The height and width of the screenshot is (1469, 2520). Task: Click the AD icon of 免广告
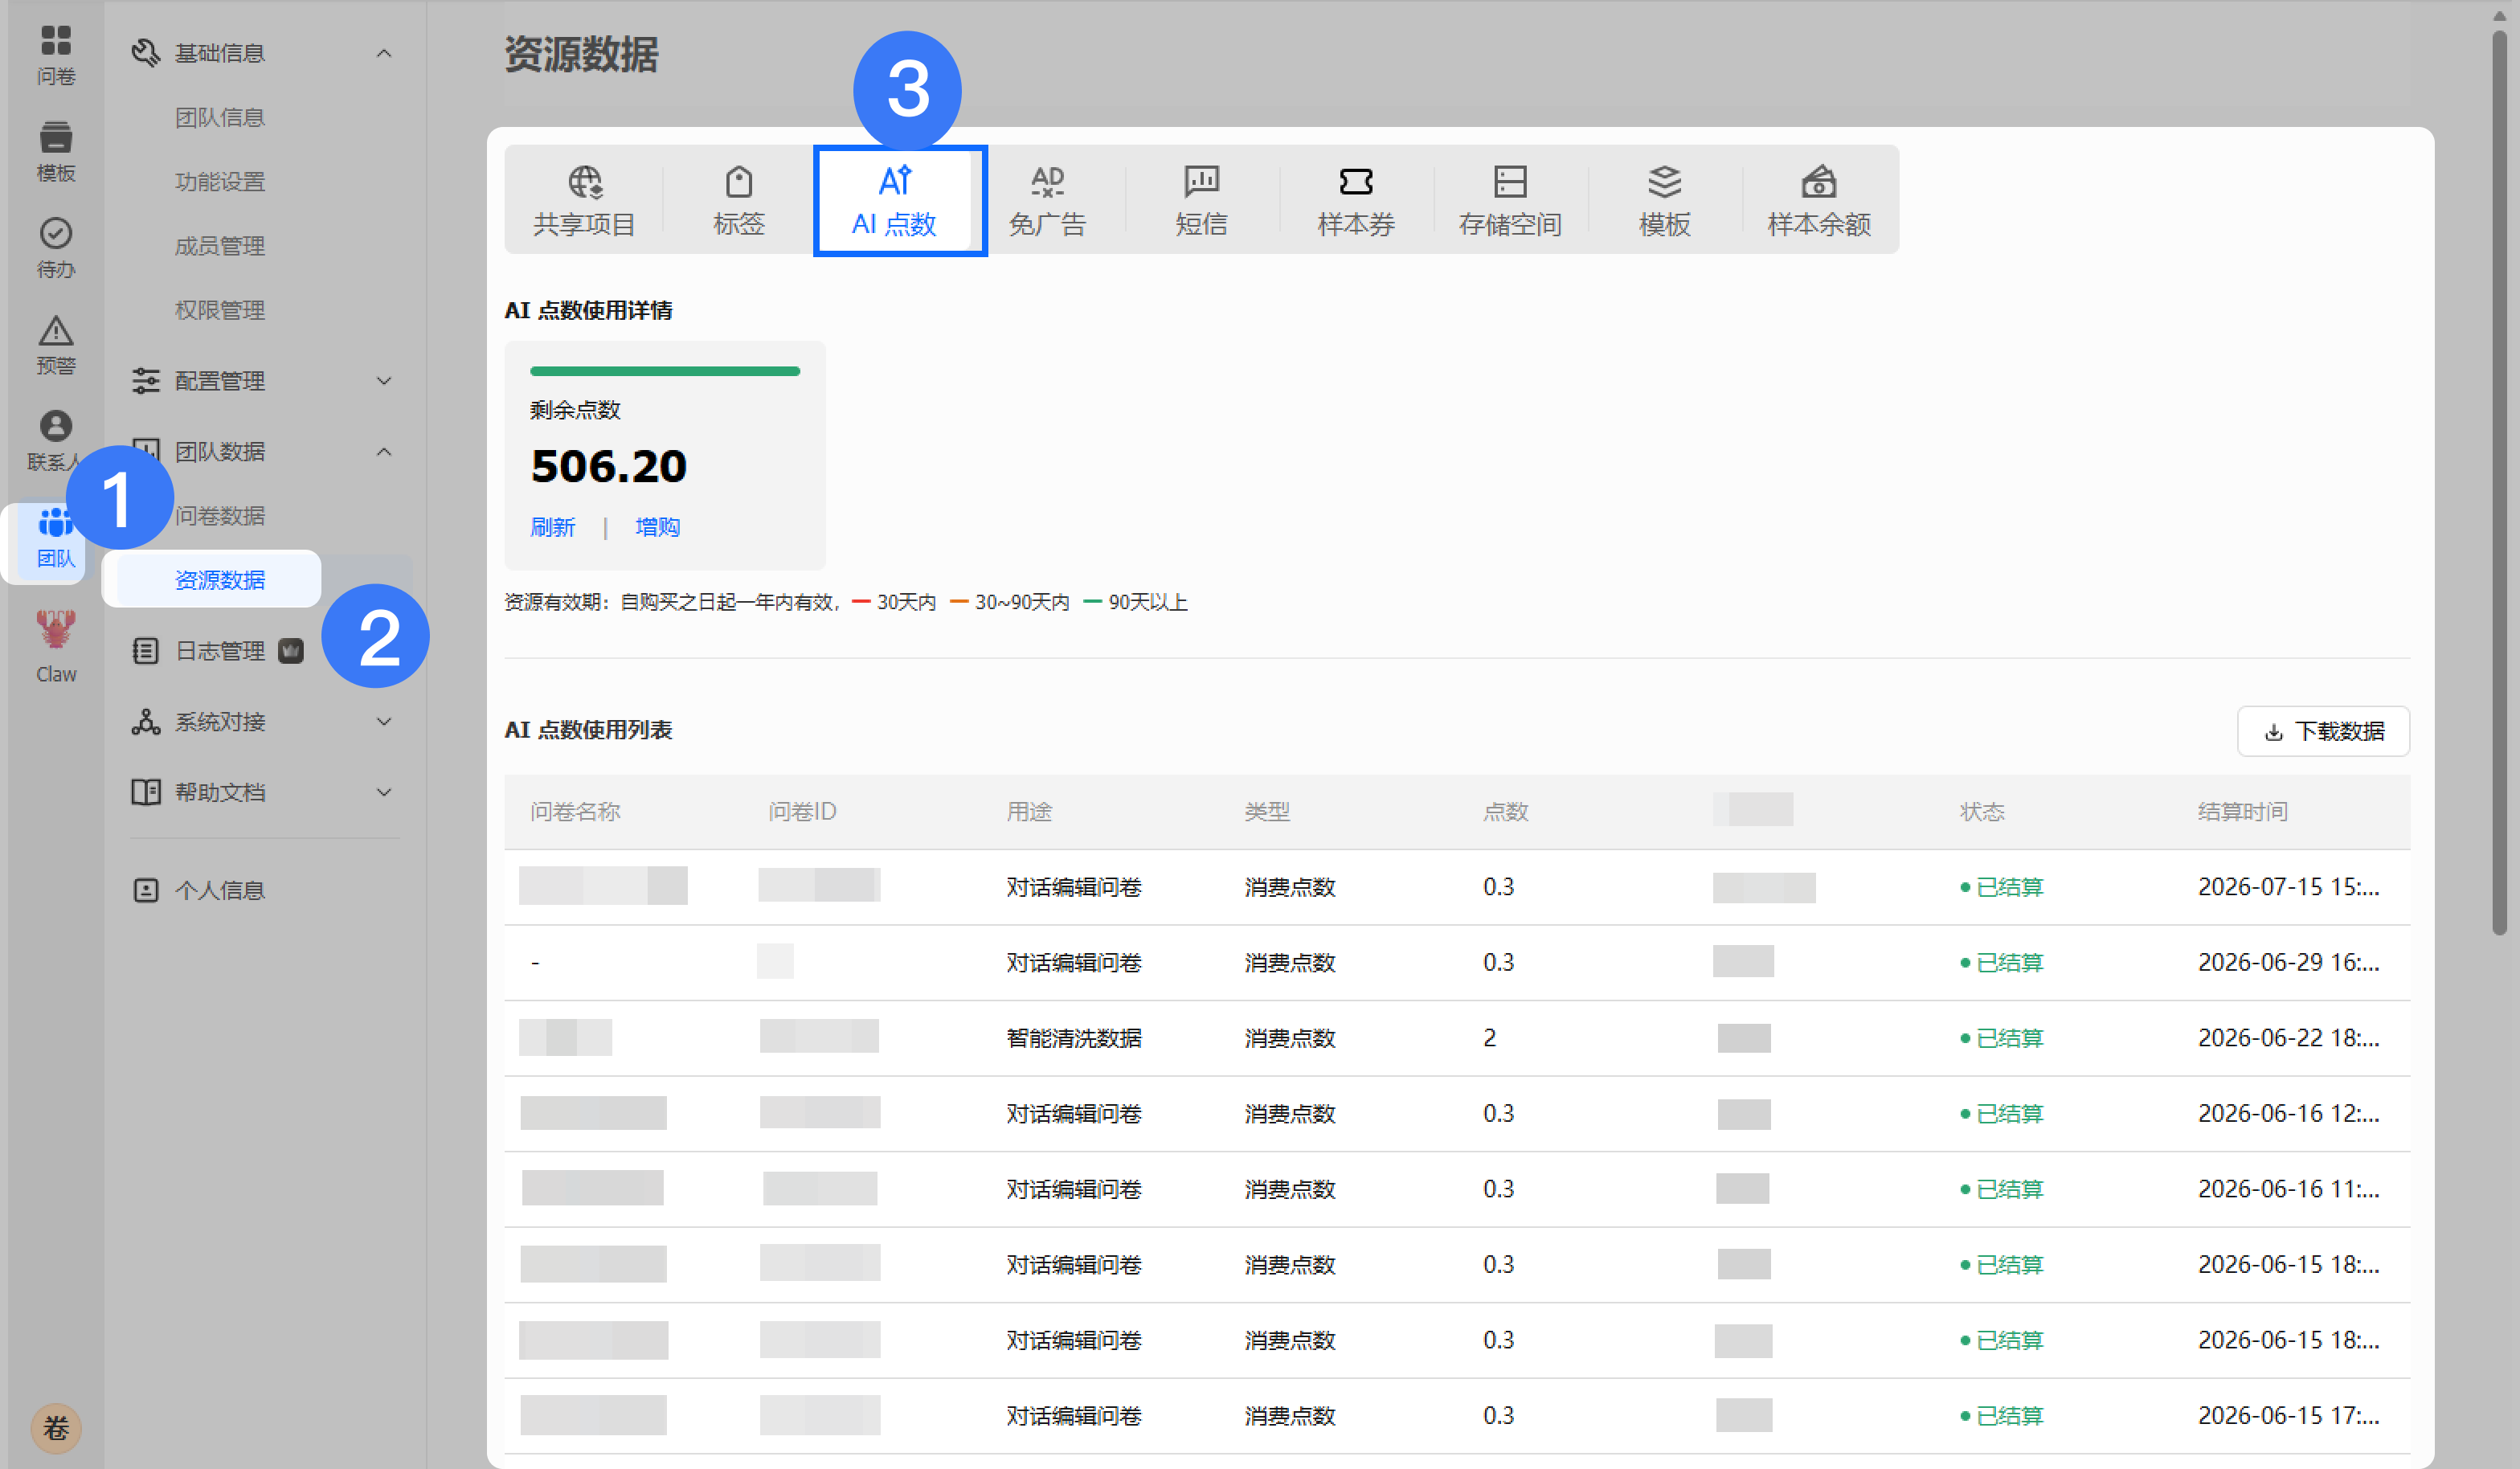coord(1047,182)
